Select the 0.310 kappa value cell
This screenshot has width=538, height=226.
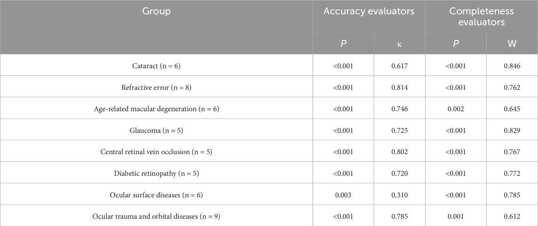point(399,195)
